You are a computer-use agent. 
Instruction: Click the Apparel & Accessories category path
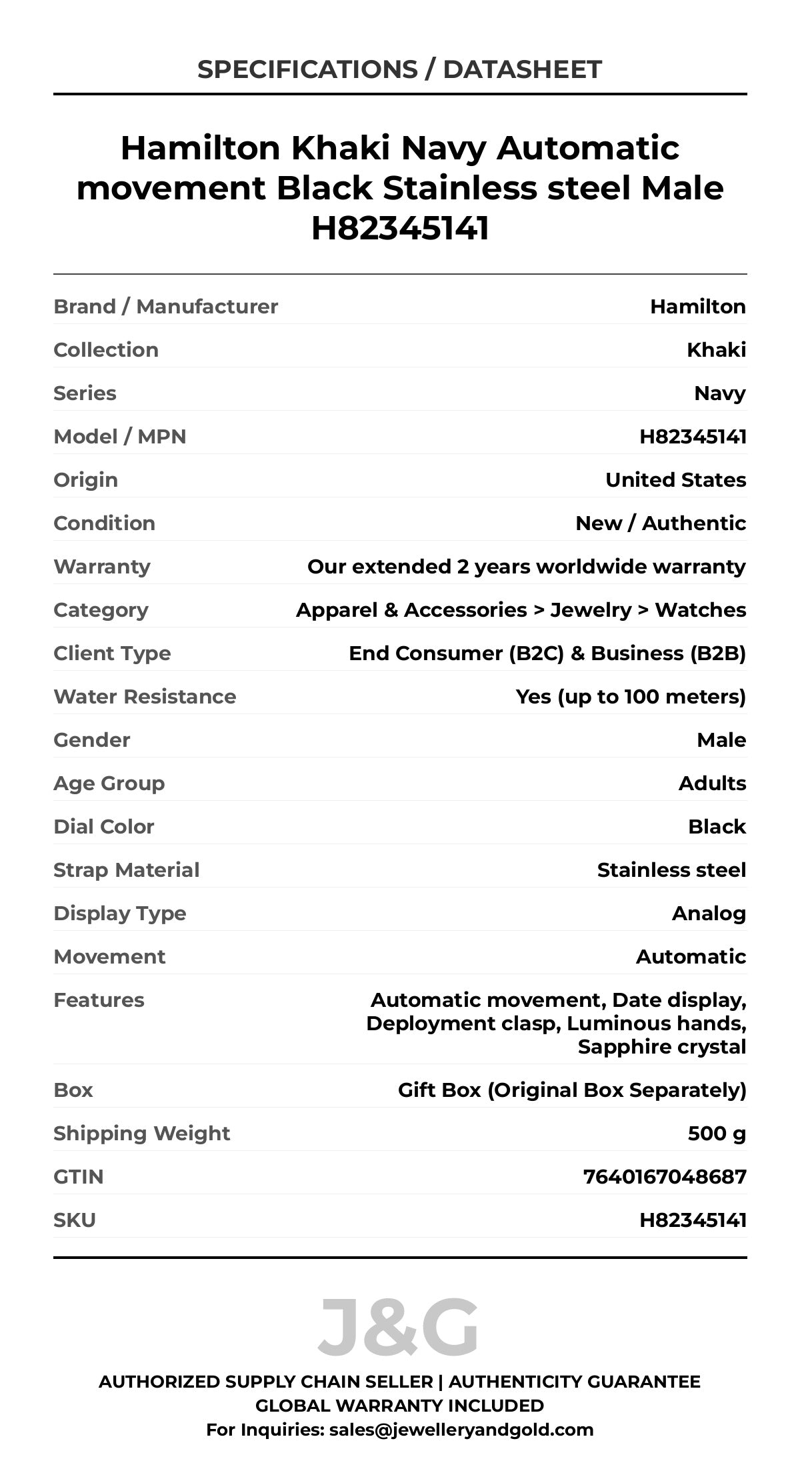[x=521, y=609]
